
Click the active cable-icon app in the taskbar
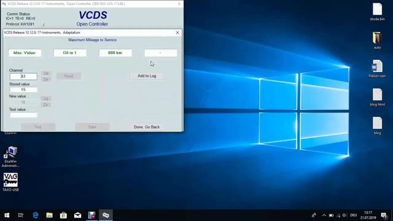pos(106,215)
